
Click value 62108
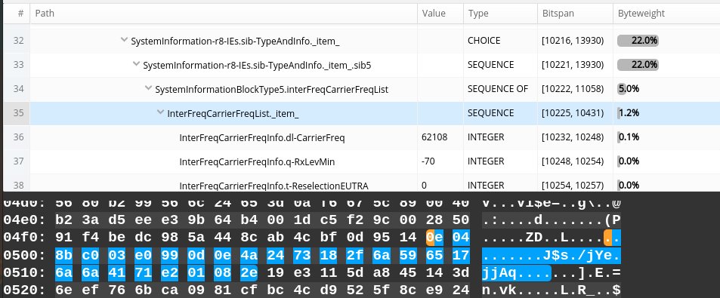[434, 137]
